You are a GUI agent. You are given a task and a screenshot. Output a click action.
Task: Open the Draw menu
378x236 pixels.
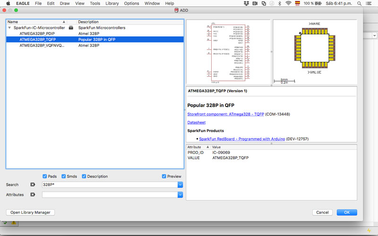click(65, 3)
